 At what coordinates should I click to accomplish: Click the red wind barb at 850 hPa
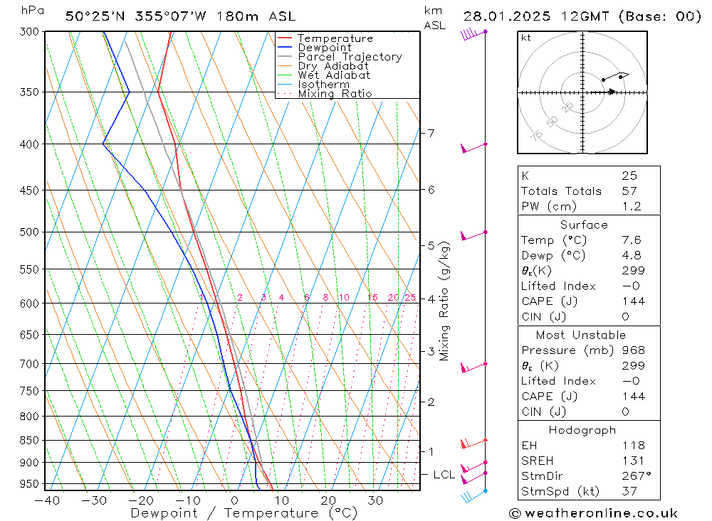(473, 443)
